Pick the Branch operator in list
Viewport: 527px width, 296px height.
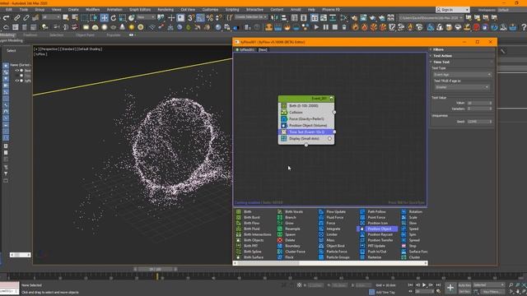point(291,217)
